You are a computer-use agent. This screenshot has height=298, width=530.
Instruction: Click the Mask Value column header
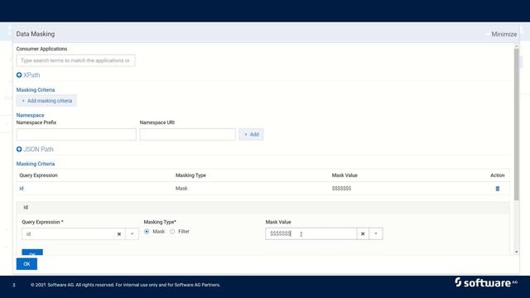pos(344,175)
